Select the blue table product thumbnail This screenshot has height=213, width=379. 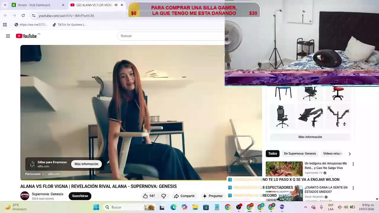pos(283,93)
